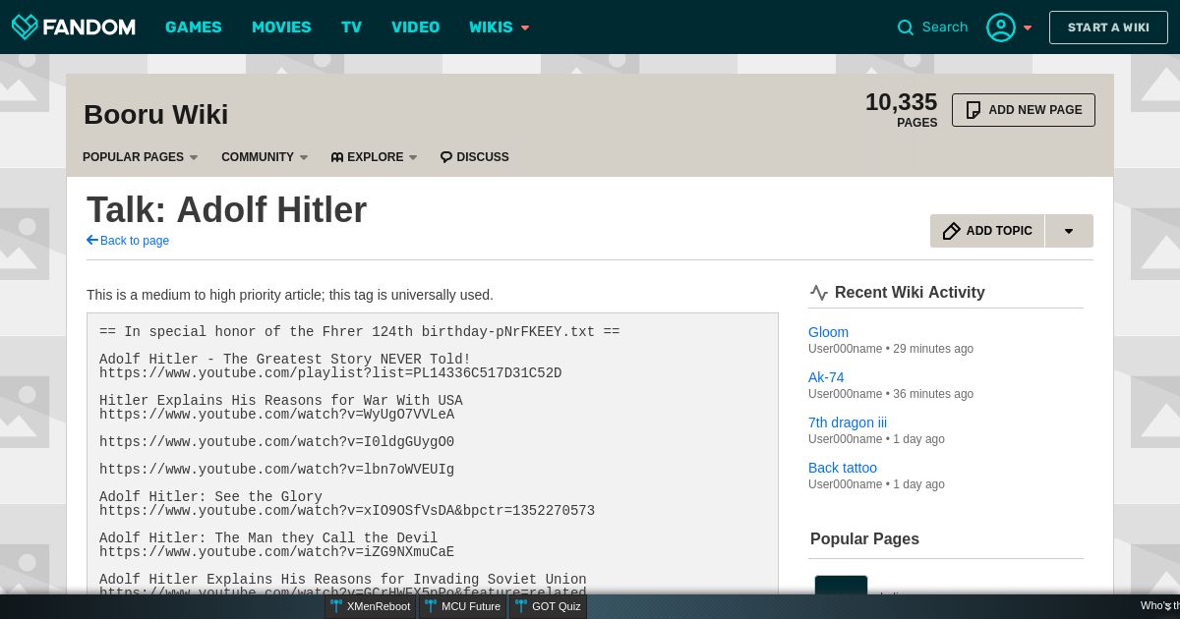The image size is (1180, 619).
Task: Expand the Wikis dropdown menu
Action: [500, 27]
